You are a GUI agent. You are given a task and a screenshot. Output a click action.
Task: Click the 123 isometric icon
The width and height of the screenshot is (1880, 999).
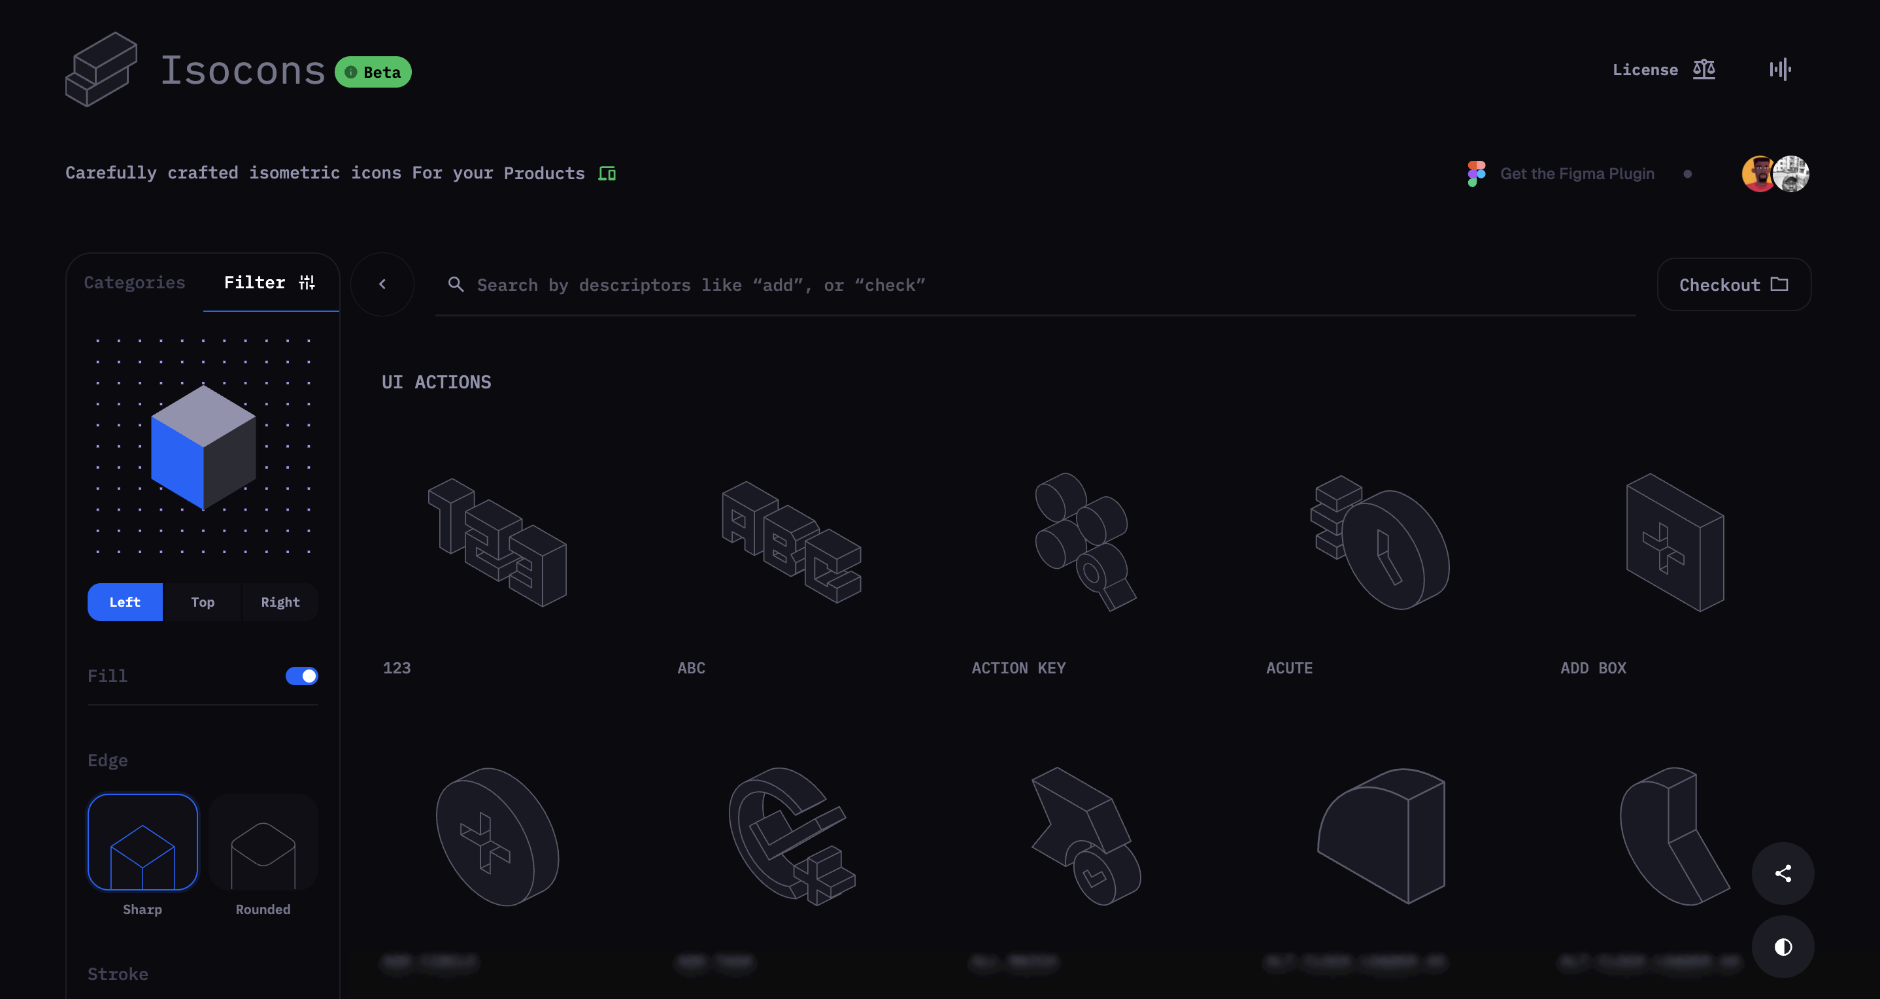tap(497, 541)
